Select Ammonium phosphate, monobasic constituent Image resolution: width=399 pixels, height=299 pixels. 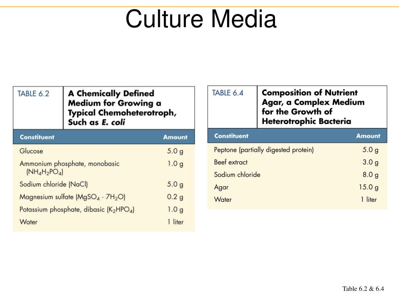point(69,164)
